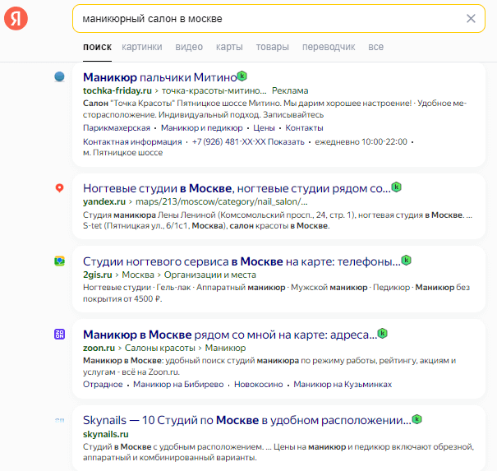Click snippet Студий в Москве с удобным расположением
Image resolution: width=497 pixels, height=471 pixels.
click(278, 452)
